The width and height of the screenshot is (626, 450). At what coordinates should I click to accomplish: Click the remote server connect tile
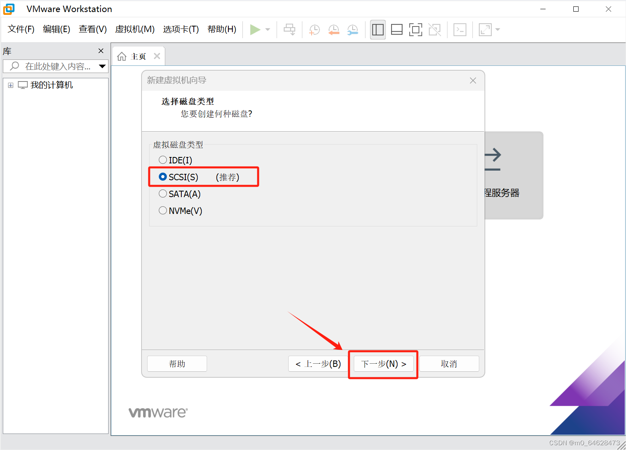(x=514, y=175)
